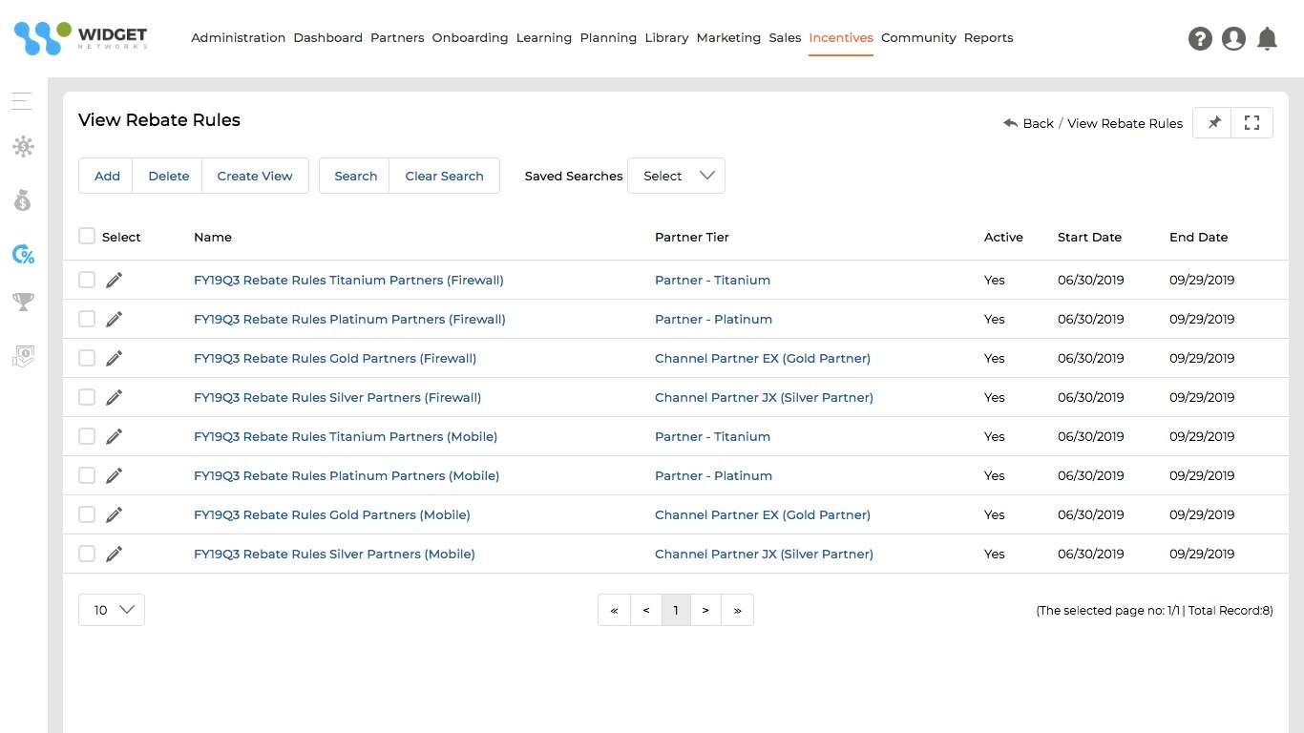The height and width of the screenshot is (733, 1304).
Task: Open the Marketing menu item
Action: tap(727, 37)
